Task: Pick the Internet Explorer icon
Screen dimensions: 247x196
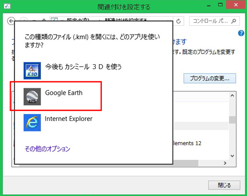Action: pyautogui.click(x=32, y=122)
